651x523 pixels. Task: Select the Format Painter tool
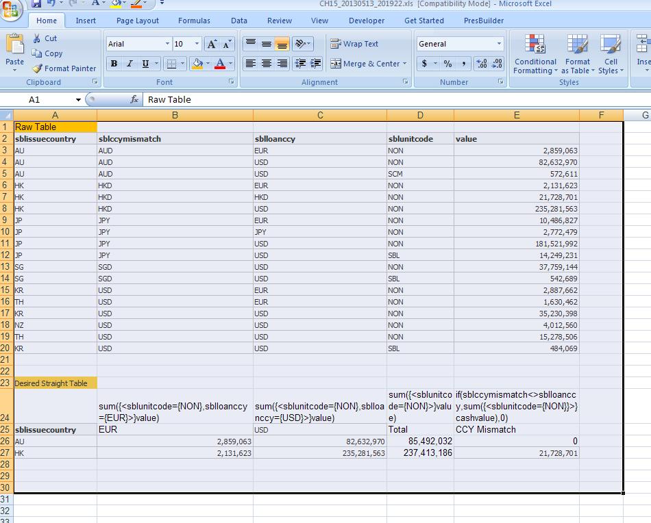[x=64, y=68]
